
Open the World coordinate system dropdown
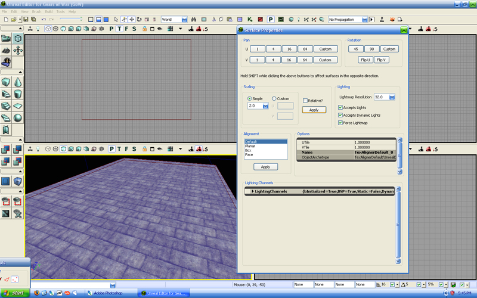tap(184, 20)
